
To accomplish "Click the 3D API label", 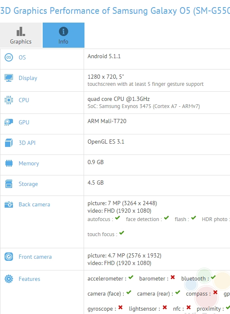I will pos(27,143).
